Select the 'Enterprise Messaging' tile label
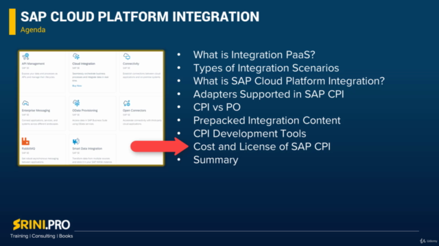This screenshot has height=246, width=439. coord(36,111)
